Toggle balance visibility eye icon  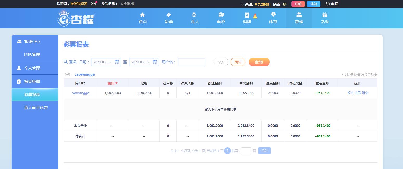[285, 4]
